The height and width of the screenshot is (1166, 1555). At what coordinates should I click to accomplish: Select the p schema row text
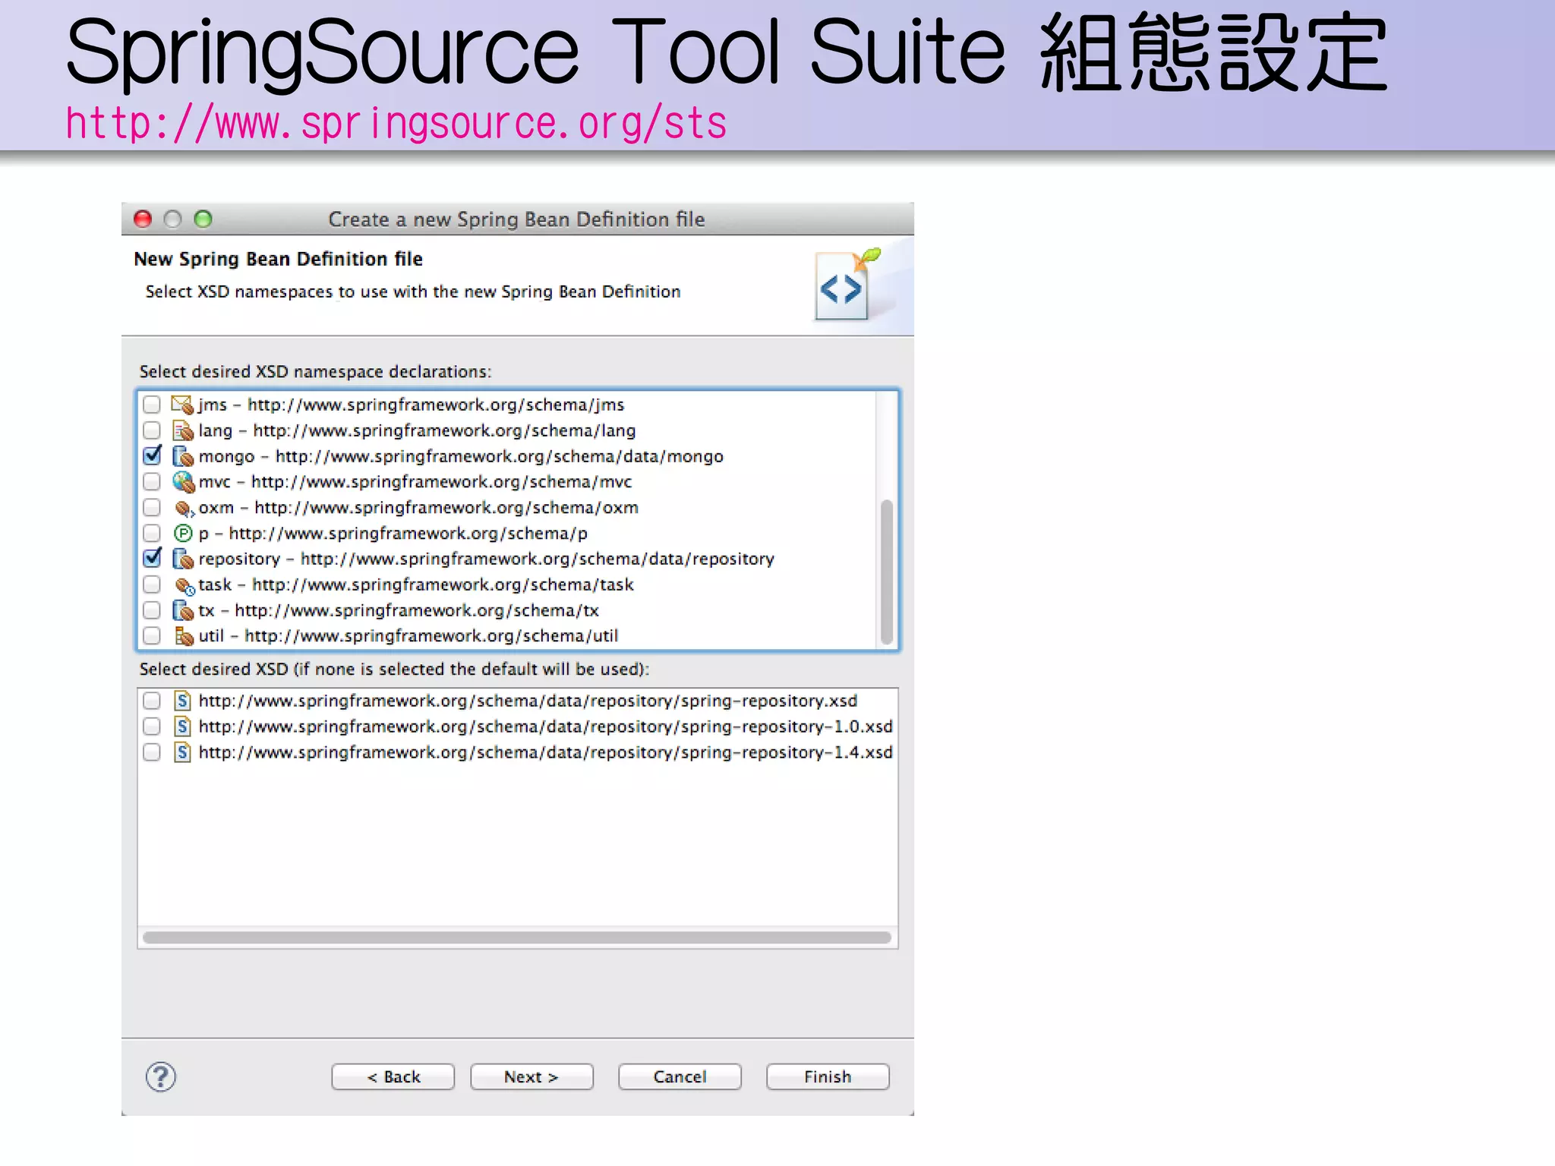click(393, 533)
